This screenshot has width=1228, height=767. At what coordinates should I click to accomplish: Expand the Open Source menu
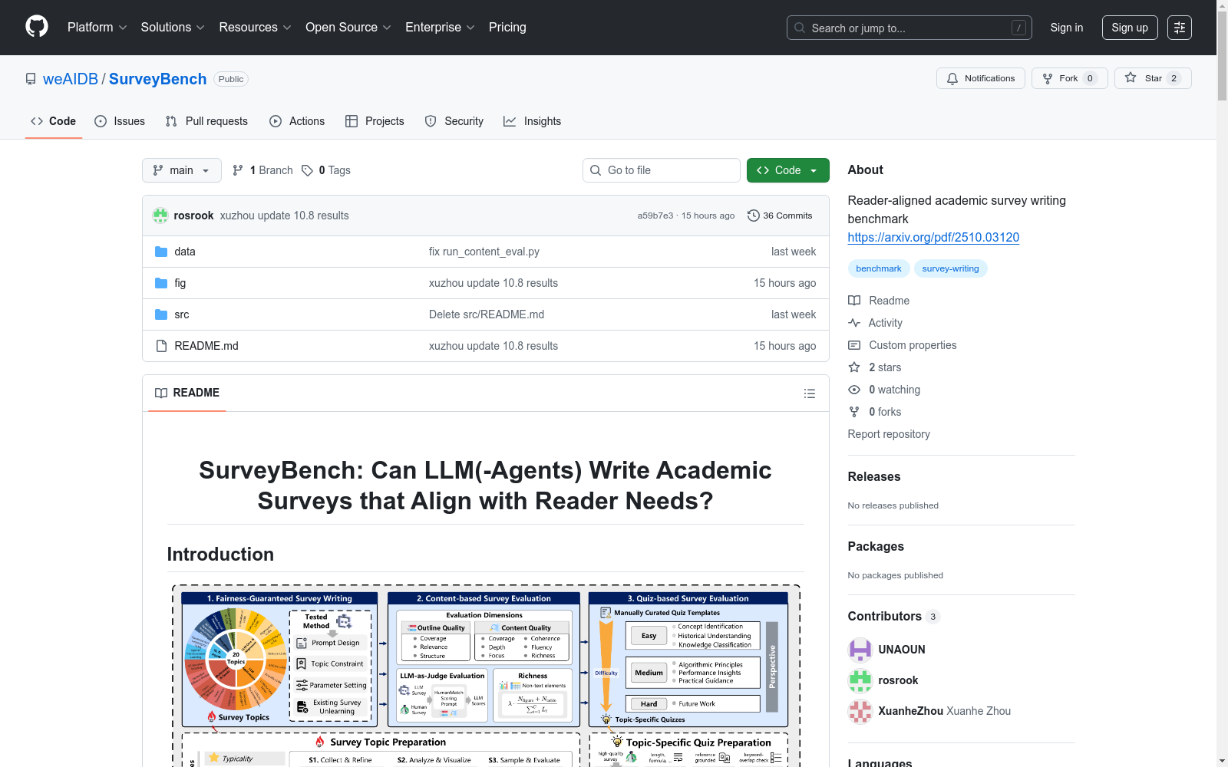pos(348,28)
